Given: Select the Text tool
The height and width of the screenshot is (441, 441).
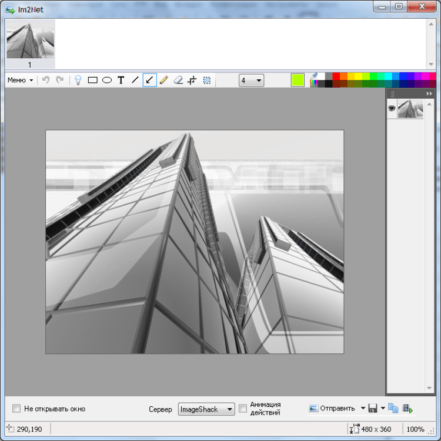Looking at the screenshot, I should click(121, 80).
